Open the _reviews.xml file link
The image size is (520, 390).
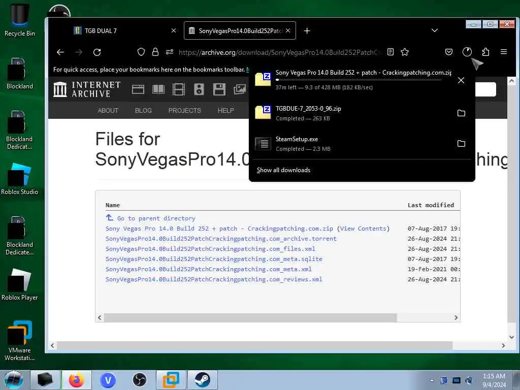(x=214, y=279)
